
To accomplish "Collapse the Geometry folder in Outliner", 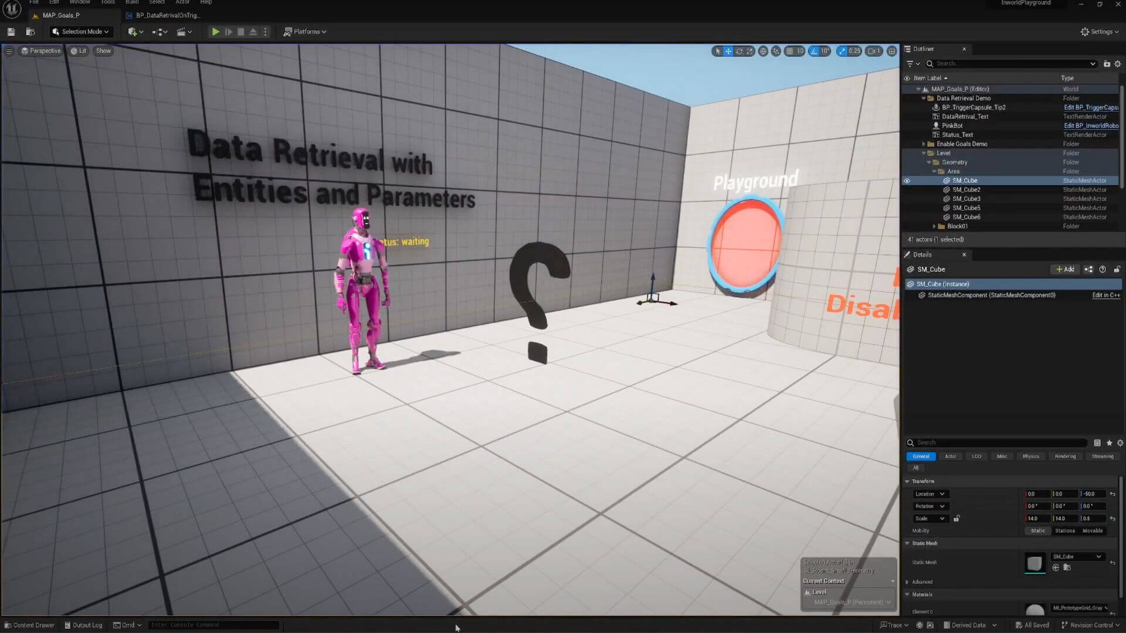I will coord(929,162).
